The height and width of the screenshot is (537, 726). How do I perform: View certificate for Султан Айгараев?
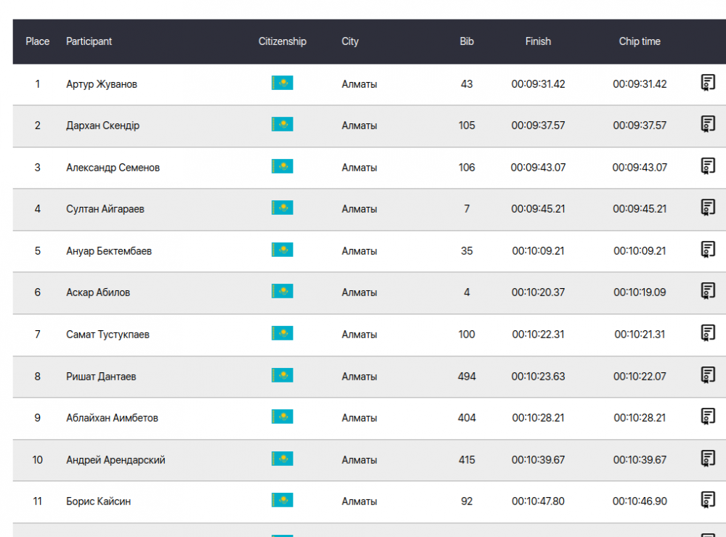[708, 208]
